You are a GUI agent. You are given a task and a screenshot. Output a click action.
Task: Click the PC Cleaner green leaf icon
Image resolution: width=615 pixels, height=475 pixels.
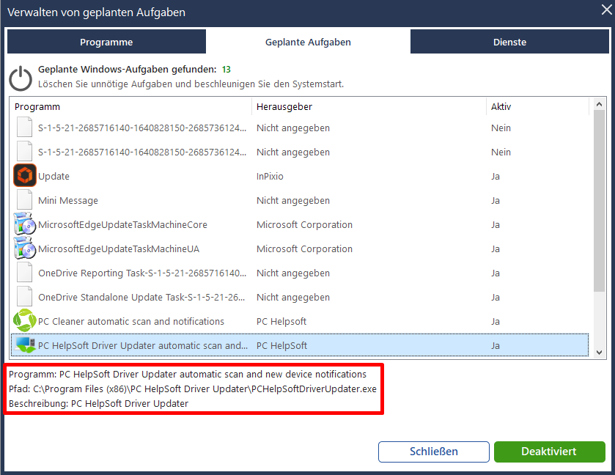tap(25, 320)
